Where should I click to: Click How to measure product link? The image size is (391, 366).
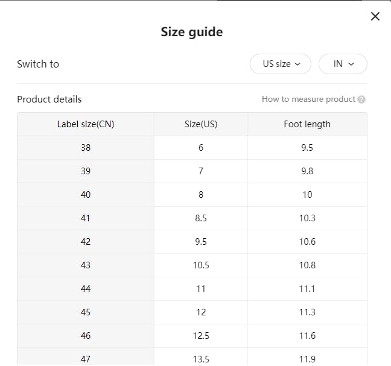click(308, 99)
